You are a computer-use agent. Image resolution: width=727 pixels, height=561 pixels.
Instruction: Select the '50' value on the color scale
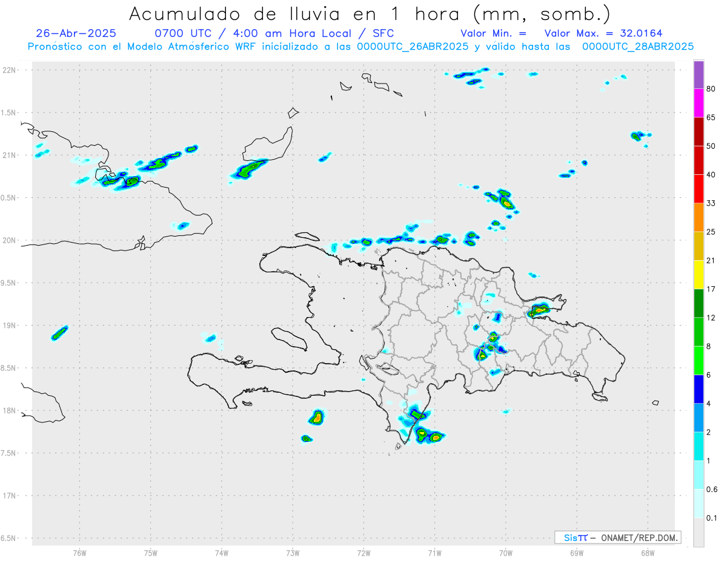click(x=711, y=146)
